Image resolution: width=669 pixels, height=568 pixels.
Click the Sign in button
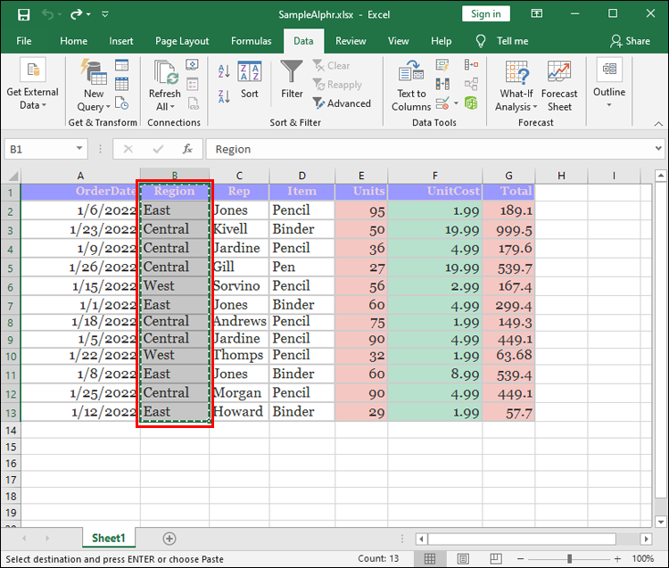(486, 13)
